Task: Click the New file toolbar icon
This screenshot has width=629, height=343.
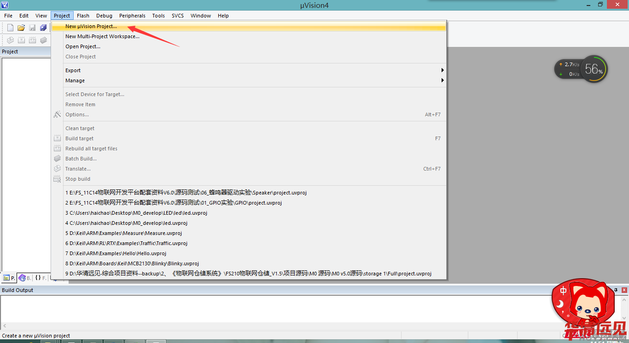Action: [x=10, y=28]
